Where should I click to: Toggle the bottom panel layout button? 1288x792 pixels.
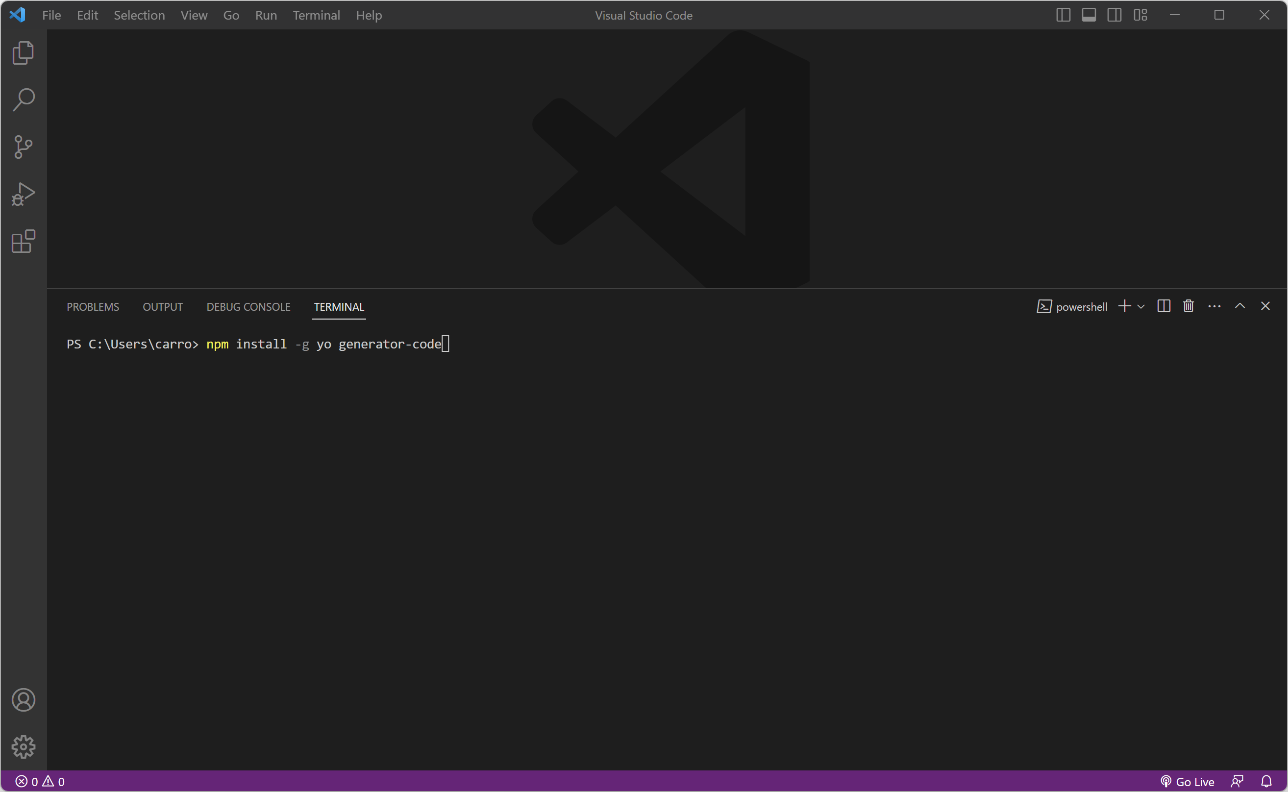click(1089, 15)
